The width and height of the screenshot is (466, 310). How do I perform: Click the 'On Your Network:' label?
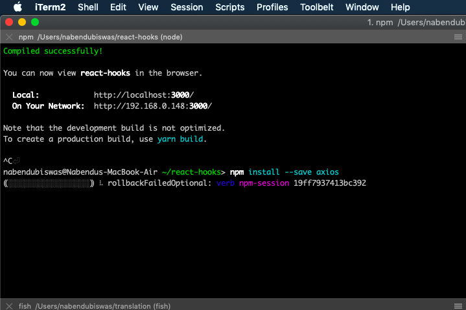click(48, 106)
